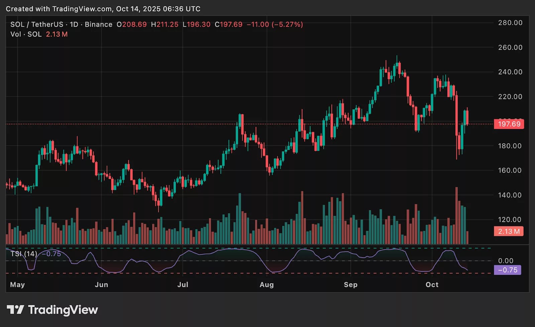This screenshot has height=327, width=535.
Task: Click the 280.00 price scale label
Action: [511, 23]
